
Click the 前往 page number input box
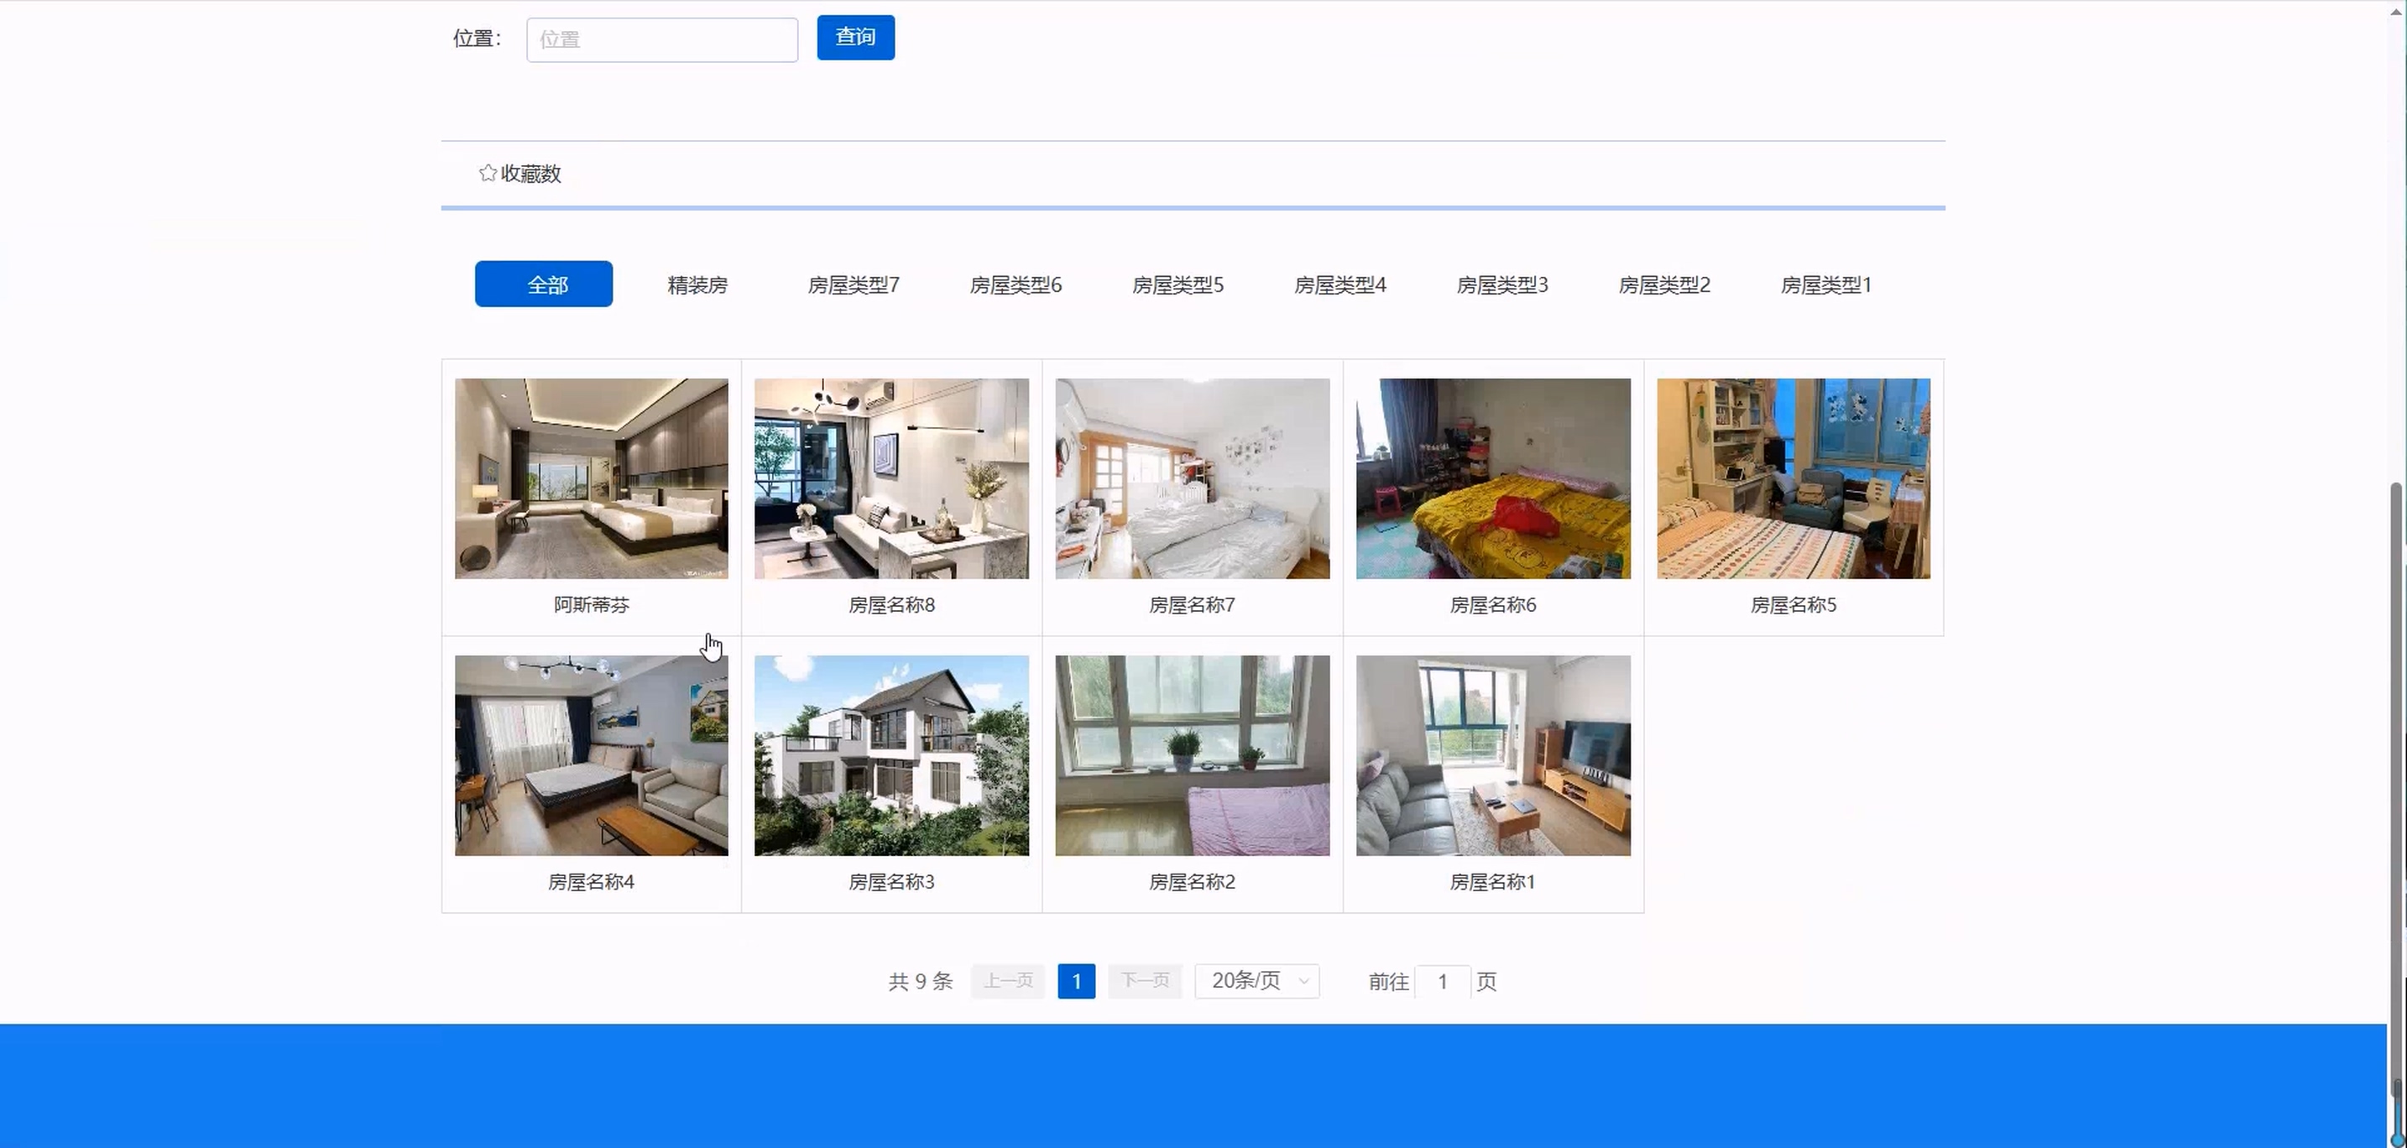click(1443, 982)
